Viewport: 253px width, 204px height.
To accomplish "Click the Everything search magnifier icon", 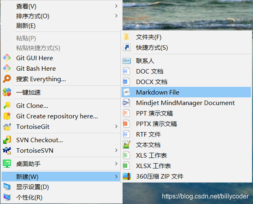I will 7,79.
